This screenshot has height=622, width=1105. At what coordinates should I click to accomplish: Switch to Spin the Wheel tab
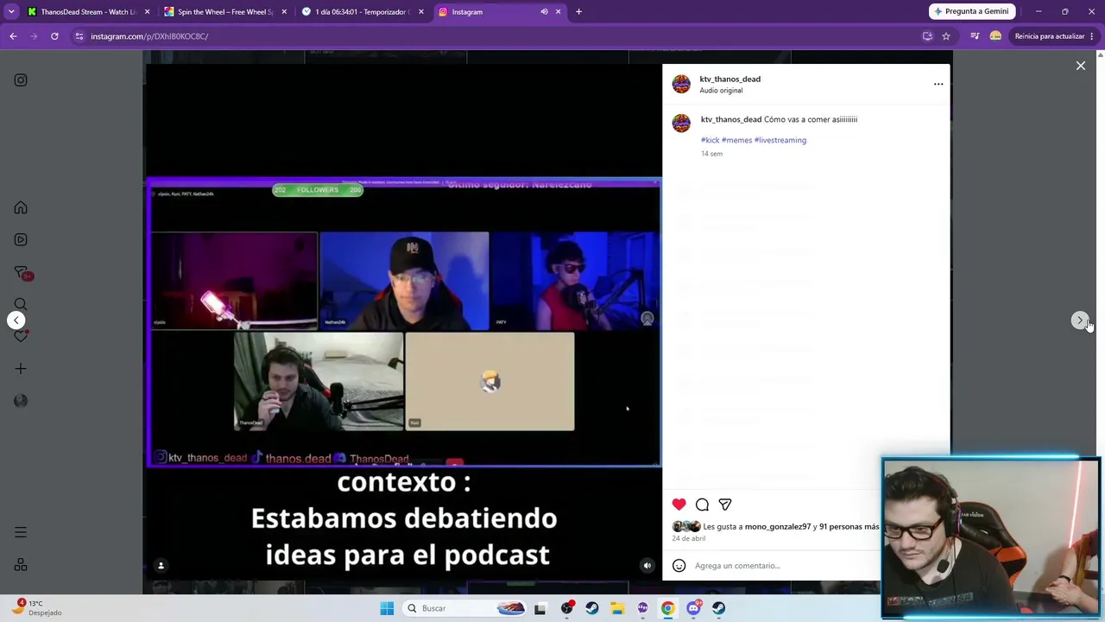click(224, 12)
